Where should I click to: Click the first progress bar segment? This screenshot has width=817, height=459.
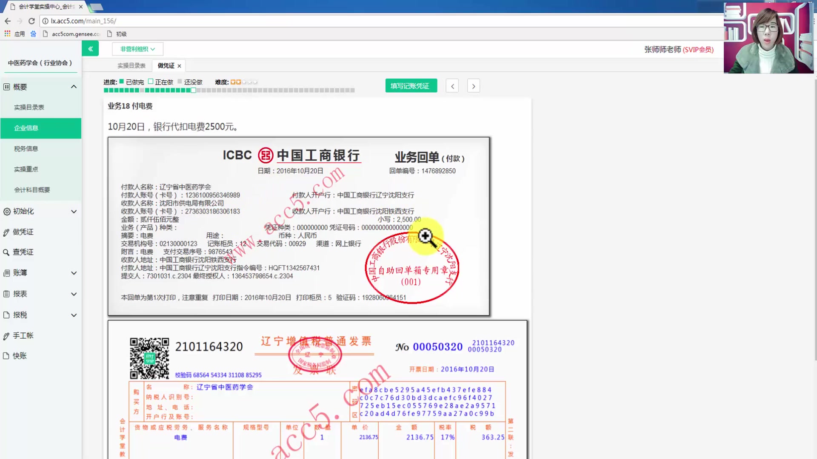pyautogui.click(x=106, y=90)
